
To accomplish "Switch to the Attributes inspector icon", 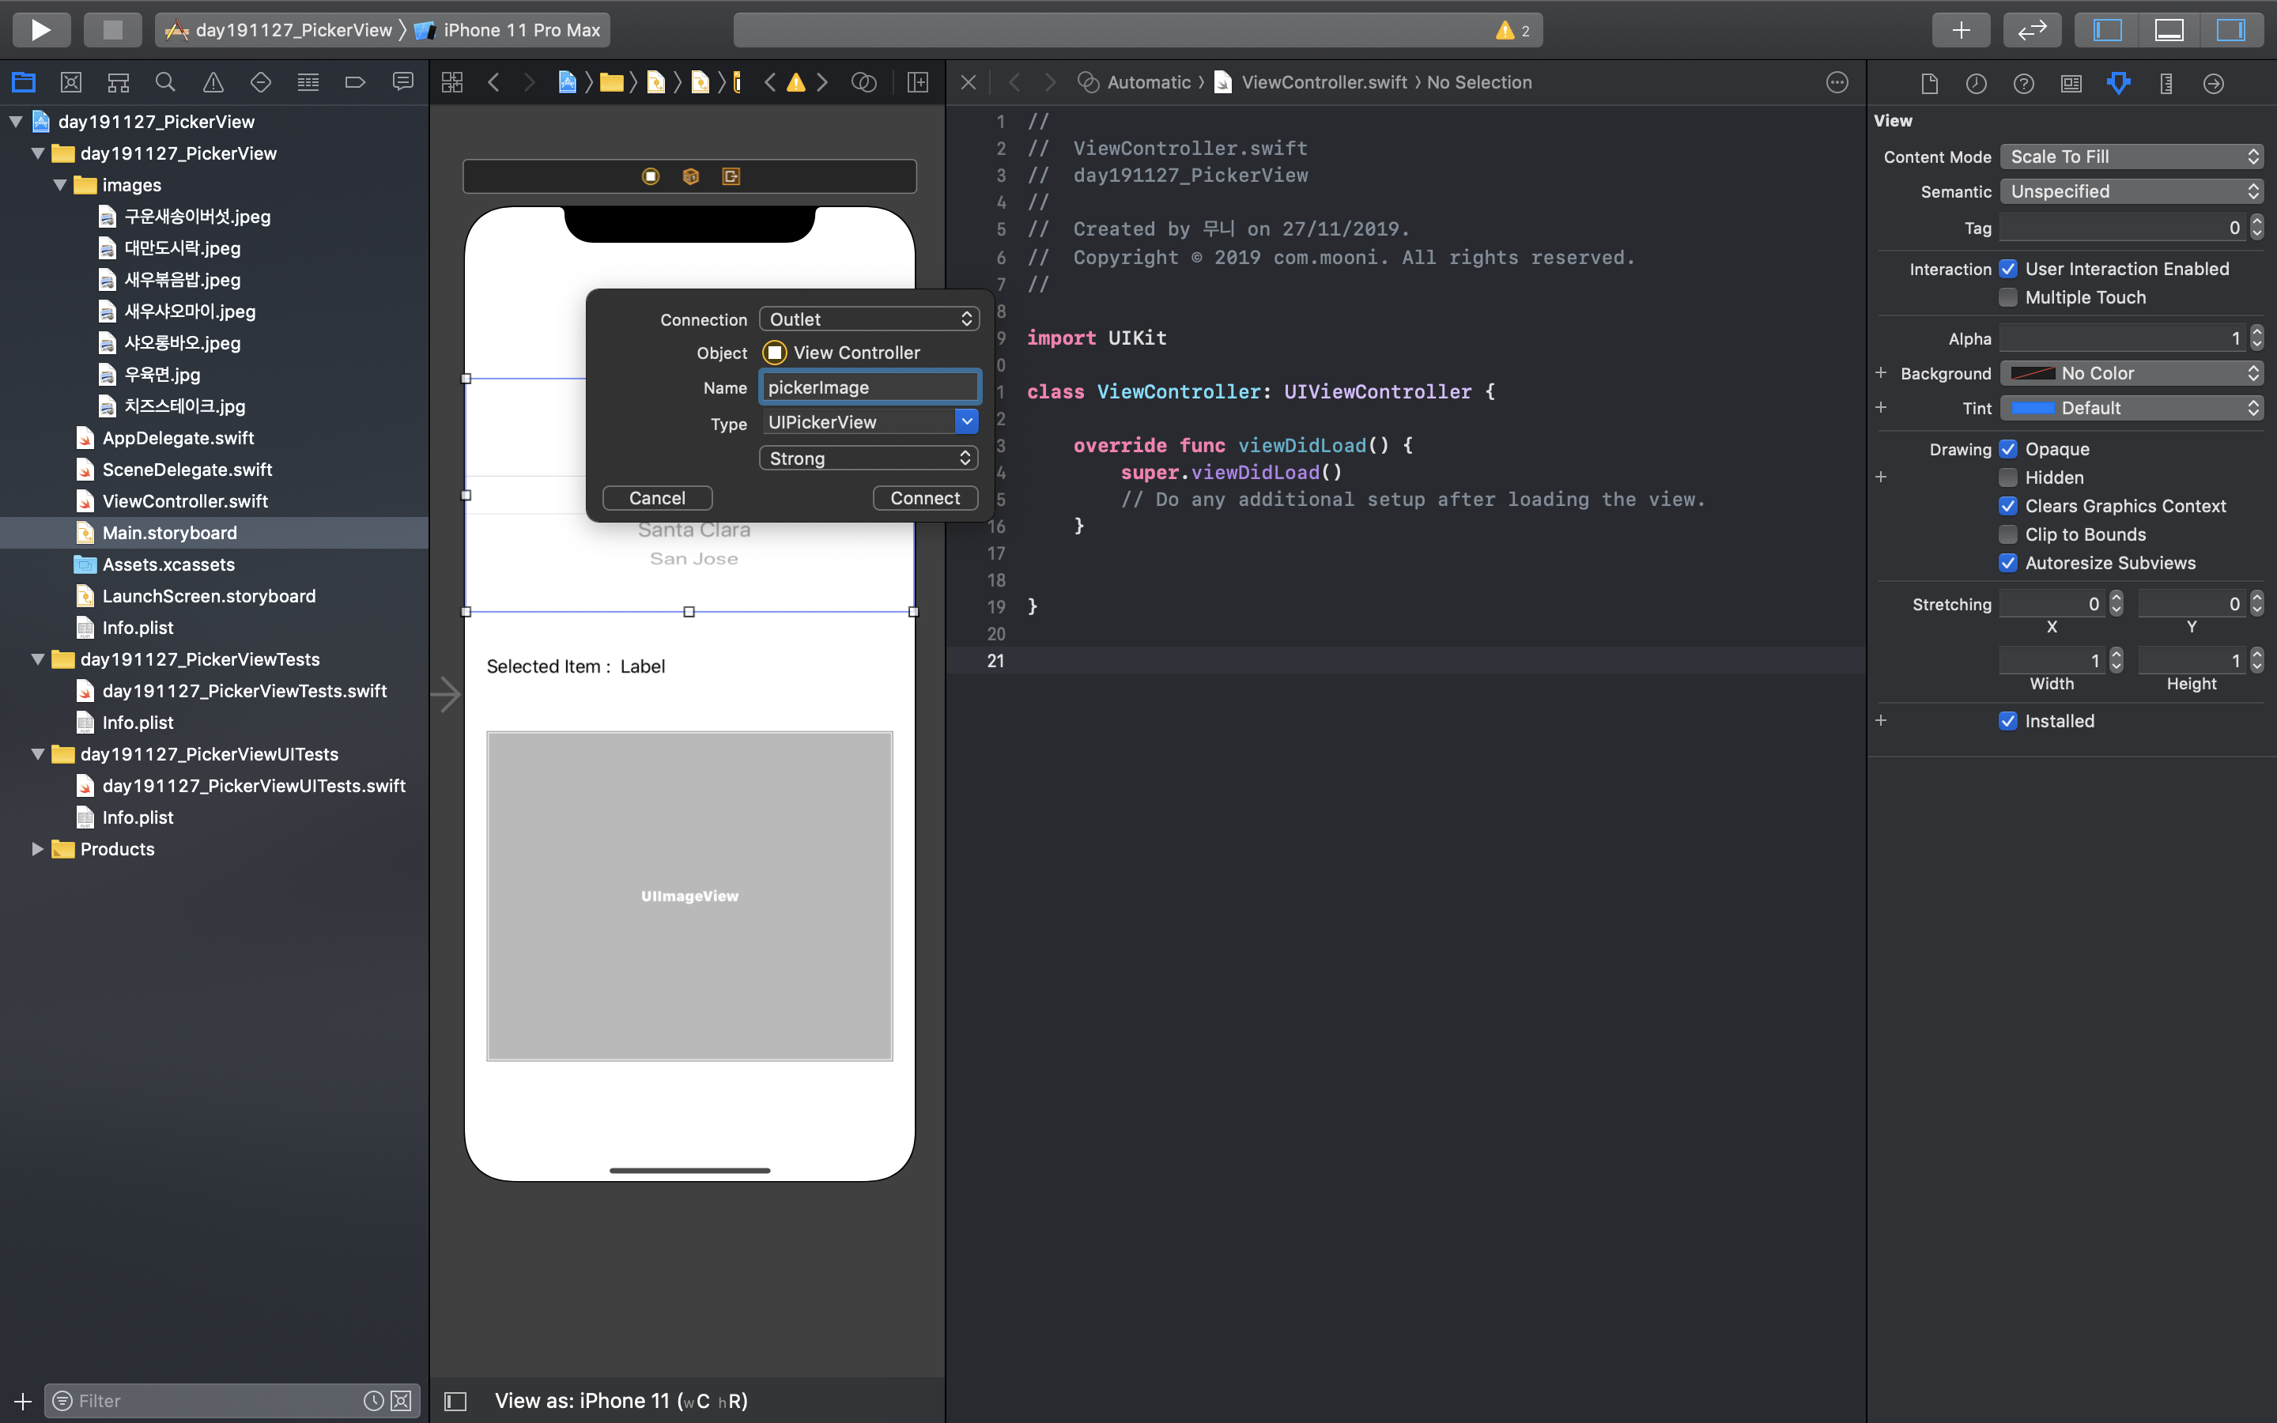I will point(2118,83).
